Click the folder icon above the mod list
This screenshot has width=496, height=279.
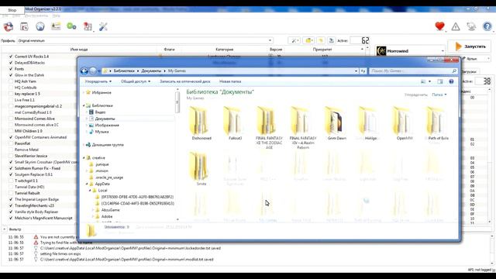(308, 41)
